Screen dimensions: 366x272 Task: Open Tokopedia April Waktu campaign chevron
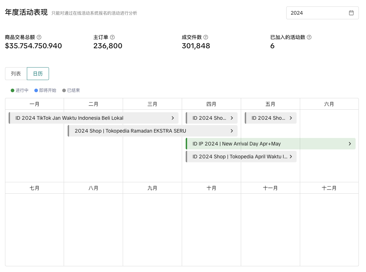pyautogui.click(x=291, y=157)
